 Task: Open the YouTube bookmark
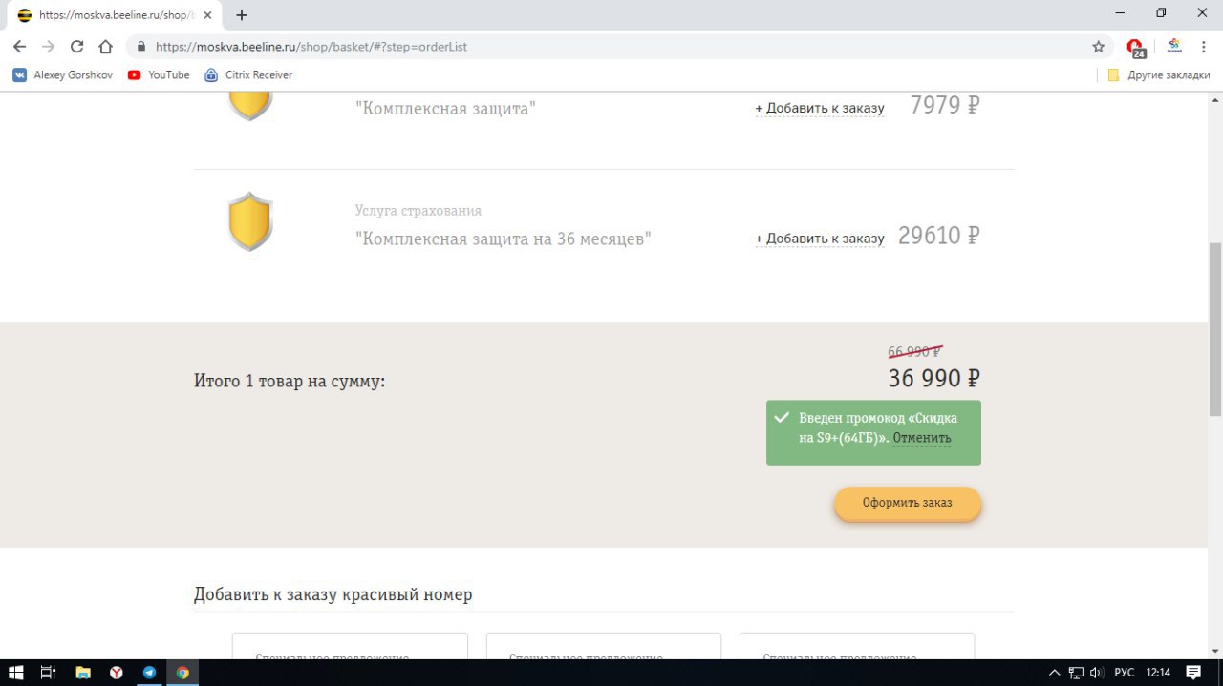coord(159,74)
